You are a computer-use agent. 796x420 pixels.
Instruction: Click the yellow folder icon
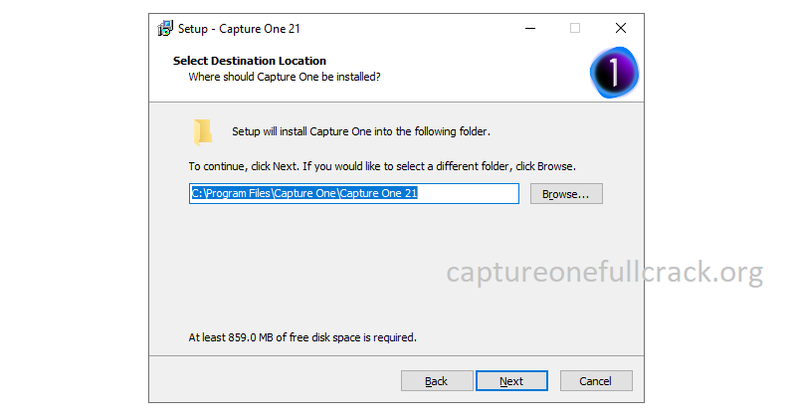[203, 132]
